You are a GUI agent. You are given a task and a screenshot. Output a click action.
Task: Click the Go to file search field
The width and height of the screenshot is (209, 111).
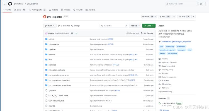(114, 26)
